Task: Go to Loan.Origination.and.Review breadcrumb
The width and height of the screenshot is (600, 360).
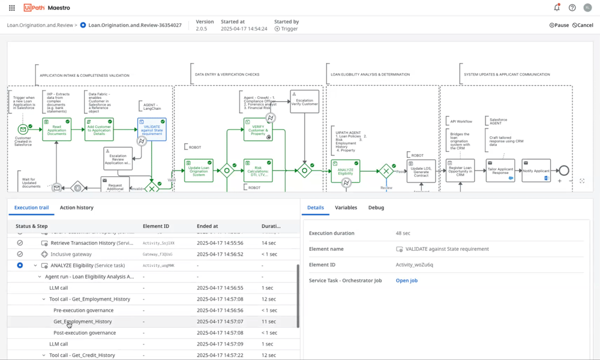Action: click(40, 25)
